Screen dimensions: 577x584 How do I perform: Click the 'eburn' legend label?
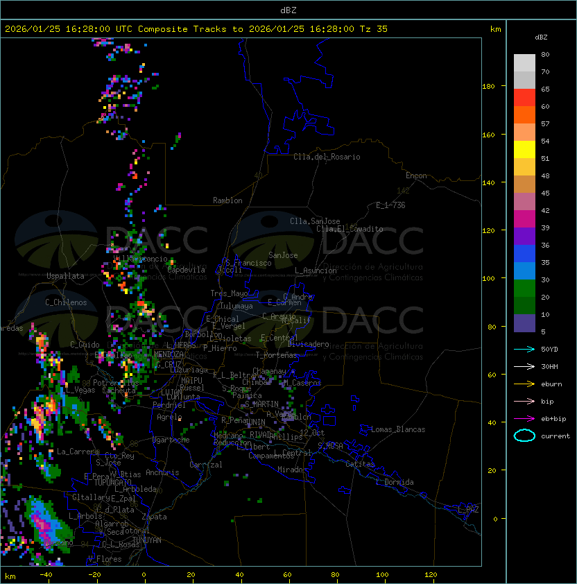pyautogui.click(x=551, y=384)
